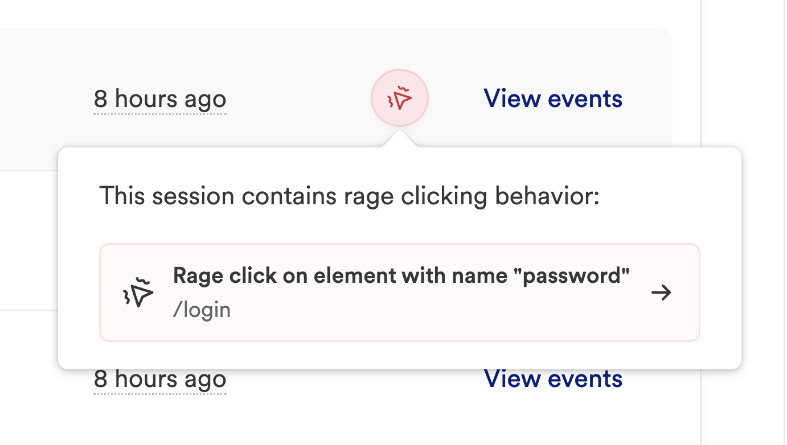Click the top row's "8 hours ago" timestamp
The height and width of the screenshot is (445, 787).
(x=160, y=100)
